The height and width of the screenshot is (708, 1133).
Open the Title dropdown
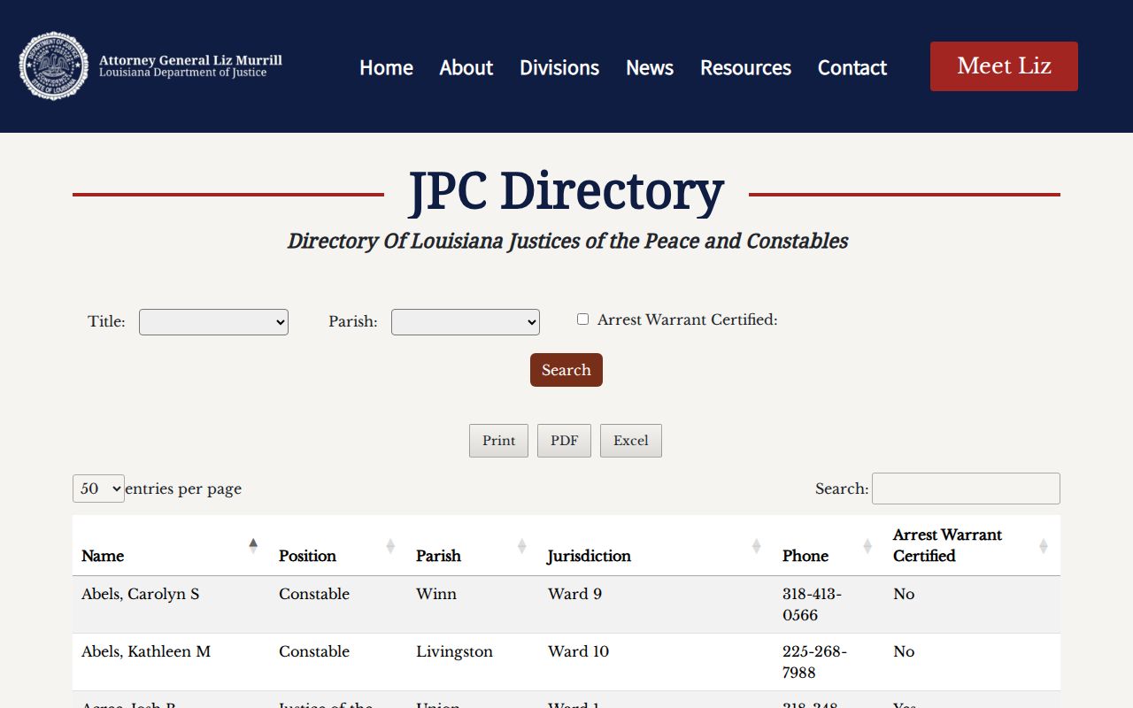click(x=213, y=322)
